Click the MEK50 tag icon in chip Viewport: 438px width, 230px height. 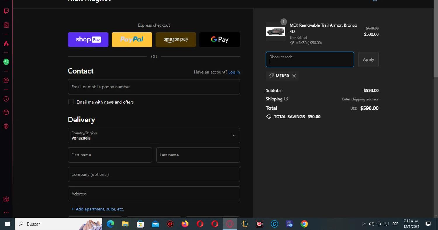click(x=271, y=76)
